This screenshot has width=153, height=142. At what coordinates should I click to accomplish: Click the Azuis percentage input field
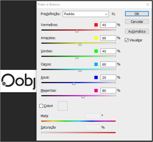108,77
